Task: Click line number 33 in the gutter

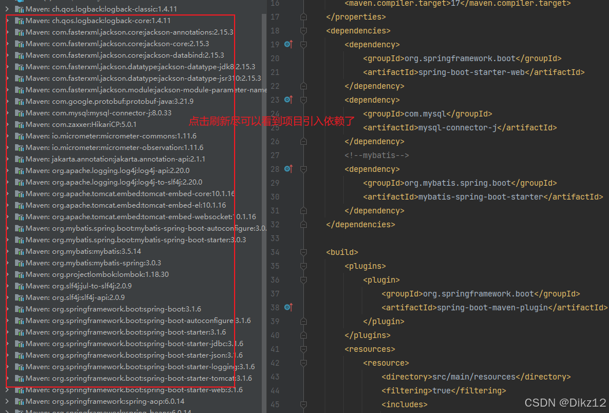Action: (x=275, y=238)
